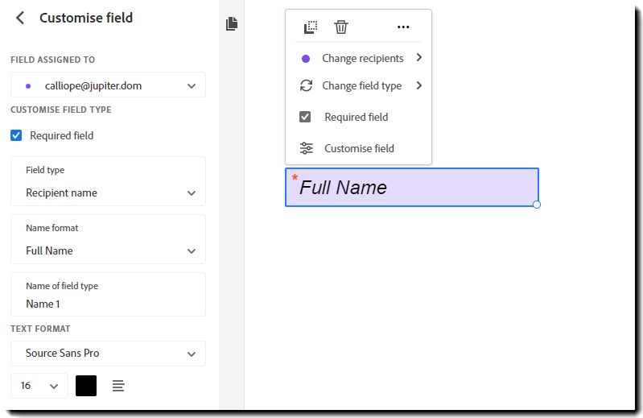Expand the Change recipients submenu arrow

(x=418, y=57)
